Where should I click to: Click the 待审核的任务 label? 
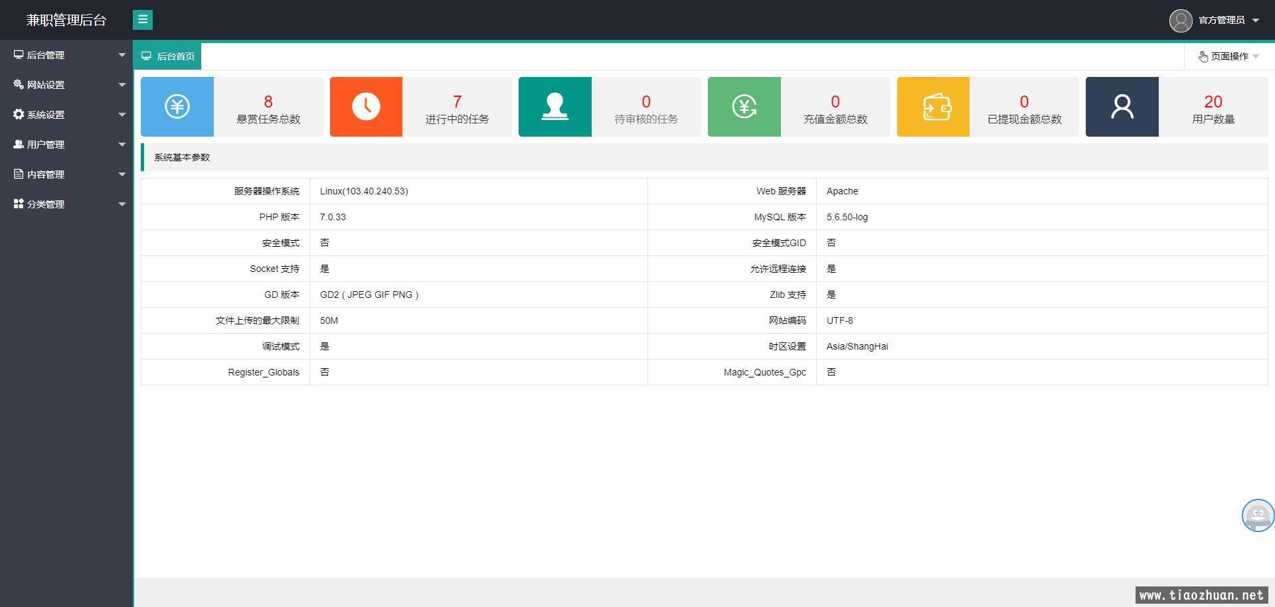point(646,119)
